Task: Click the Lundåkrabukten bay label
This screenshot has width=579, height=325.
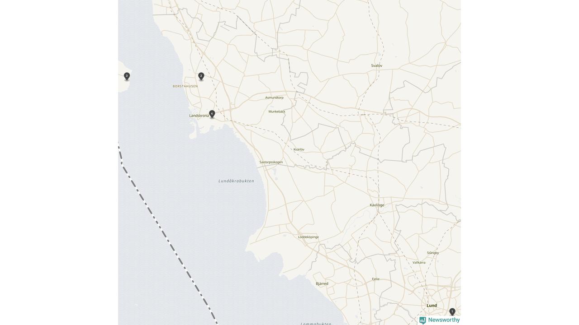Action: [x=236, y=181]
